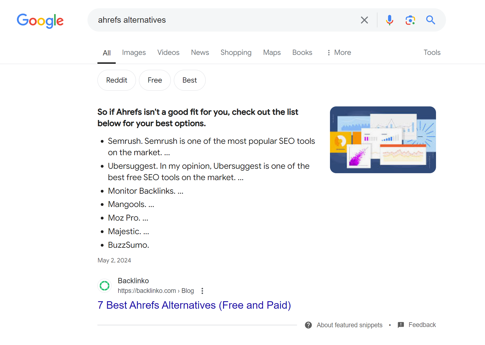Click the Google logo
This screenshot has width=485, height=345.
click(40, 21)
